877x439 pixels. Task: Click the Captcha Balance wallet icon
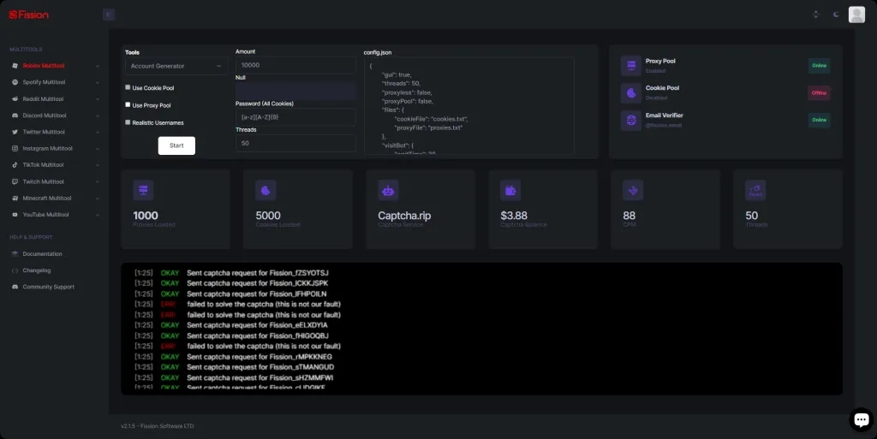tap(510, 190)
